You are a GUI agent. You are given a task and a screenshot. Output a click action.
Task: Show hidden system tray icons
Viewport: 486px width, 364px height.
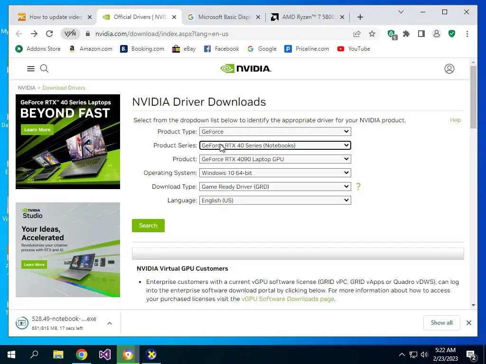[402, 355]
